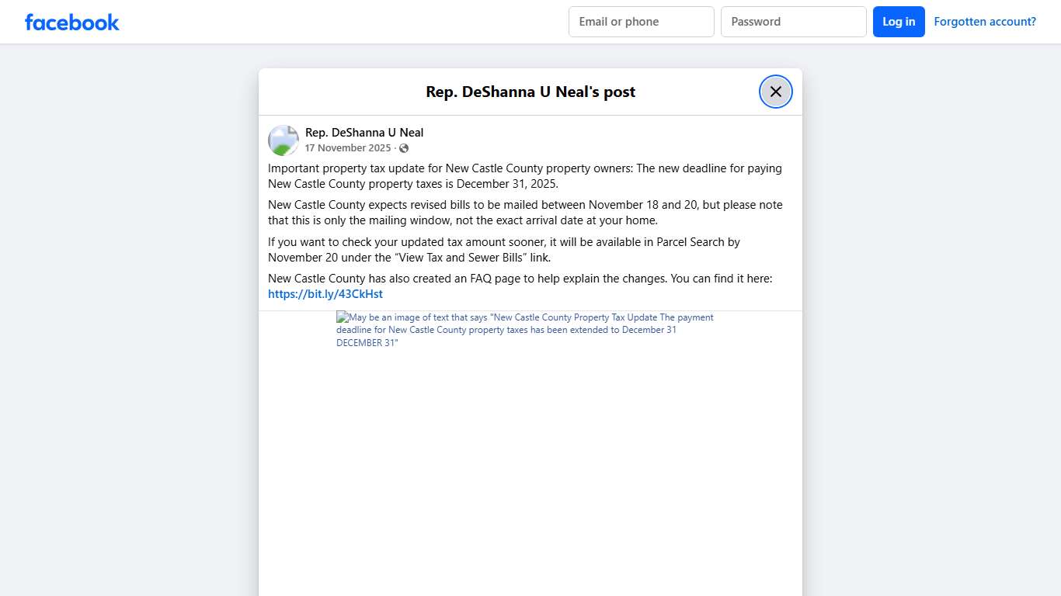
Task: Click Rep. DeShanna U Neal's name
Action: [x=364, y=132]
